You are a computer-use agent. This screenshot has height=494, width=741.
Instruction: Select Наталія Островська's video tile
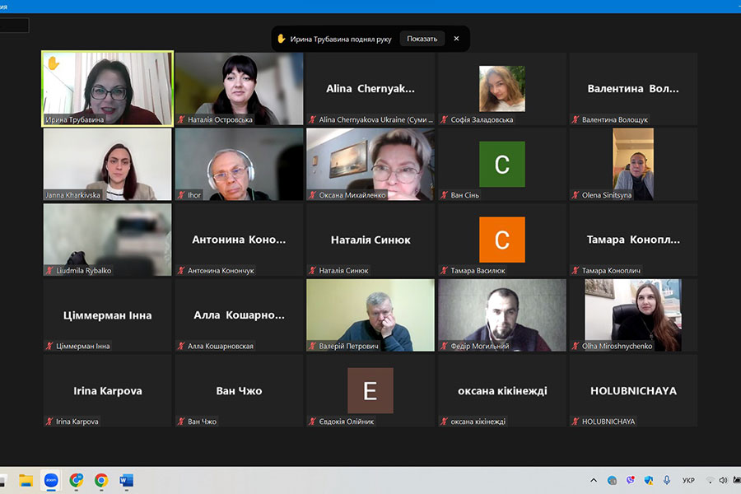tap(239, 88)
